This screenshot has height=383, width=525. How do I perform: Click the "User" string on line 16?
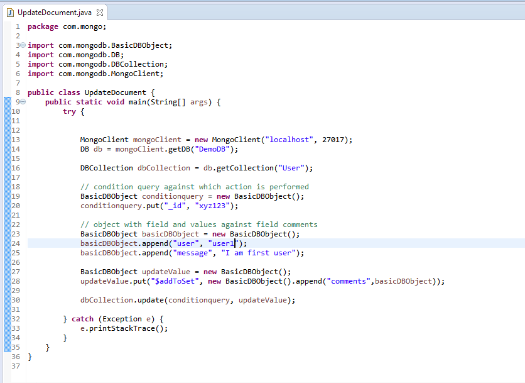click(291, 168)
